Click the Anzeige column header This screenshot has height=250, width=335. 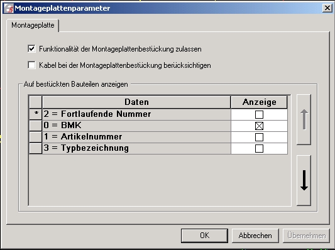pyautogui.click(x=259, y=102)
